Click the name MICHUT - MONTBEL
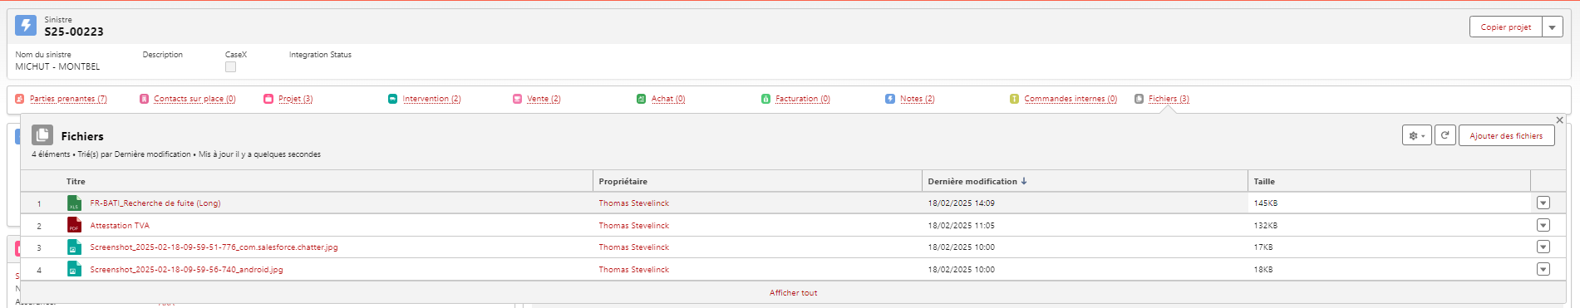The height and width of the screenshot is (308, 1580). [x=57, y=67]
